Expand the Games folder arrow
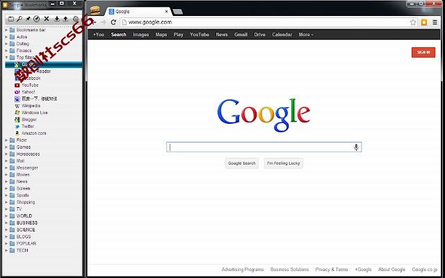The width and height of the screenshot is (445, 278). (6, 147)
